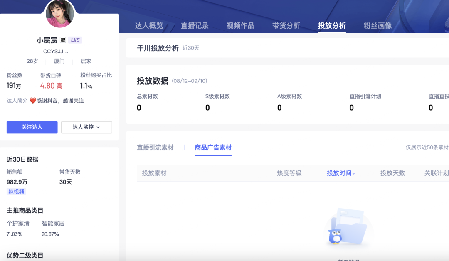Viewport: 449px width, 261px height.
Task: Click the 近30日数据 heading
Action: point(22,159)
